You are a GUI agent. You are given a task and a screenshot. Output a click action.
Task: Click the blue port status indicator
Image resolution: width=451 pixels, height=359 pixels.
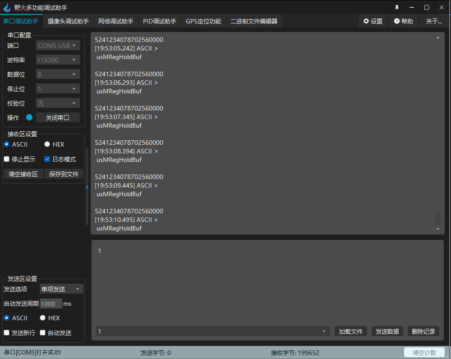coord(29,117)
